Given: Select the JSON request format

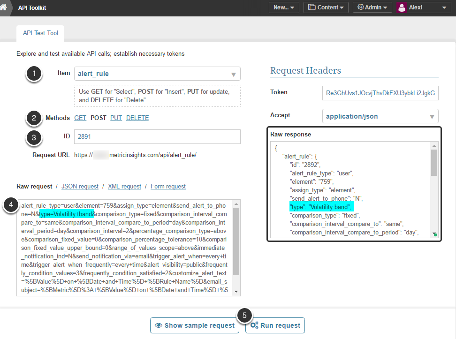Looking at the screenshot, I should click(80, 186).
